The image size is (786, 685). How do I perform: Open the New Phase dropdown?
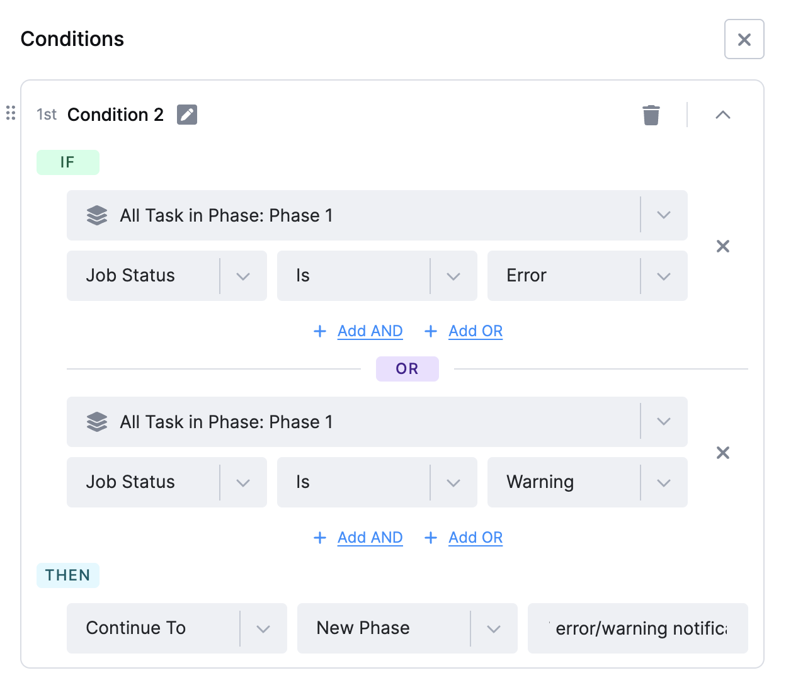[407, 628]
